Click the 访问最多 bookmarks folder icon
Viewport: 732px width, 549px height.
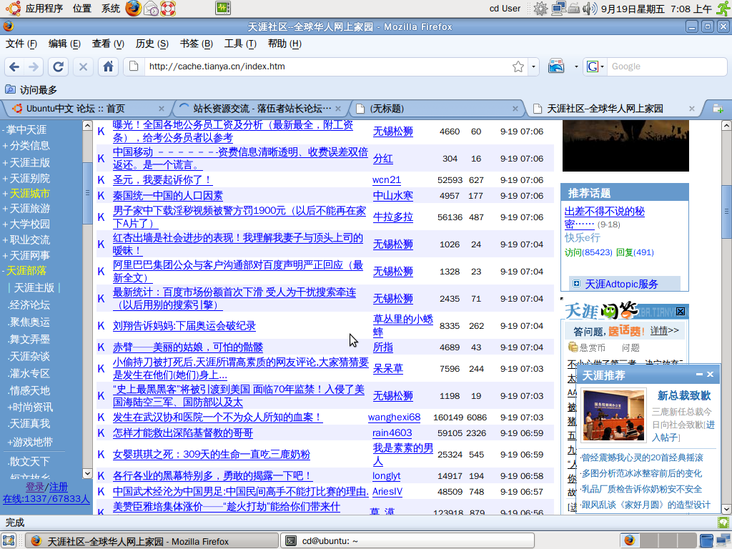(10, 89)
